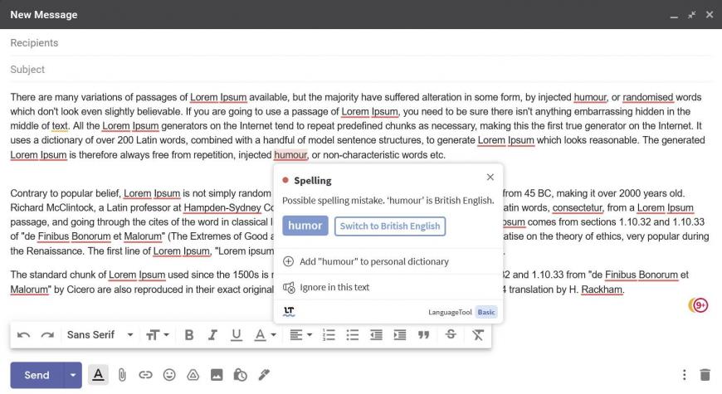The height and width of the screenshot is (394, 722).
Task: Click the underlined 'humour' above the popup
Action: [290, 155]
